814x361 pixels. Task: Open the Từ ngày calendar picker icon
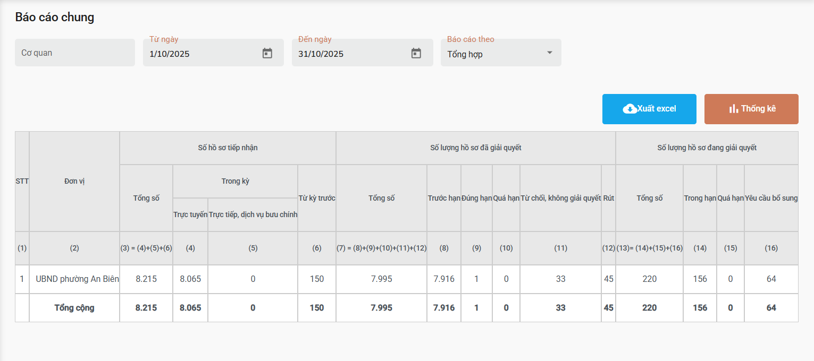click(x=267, y=54)
